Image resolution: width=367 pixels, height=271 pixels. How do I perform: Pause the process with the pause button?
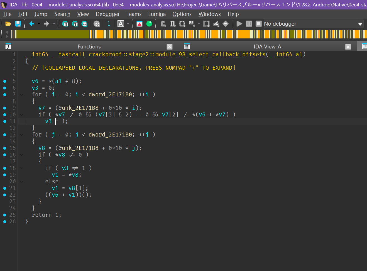coord(249,24)
